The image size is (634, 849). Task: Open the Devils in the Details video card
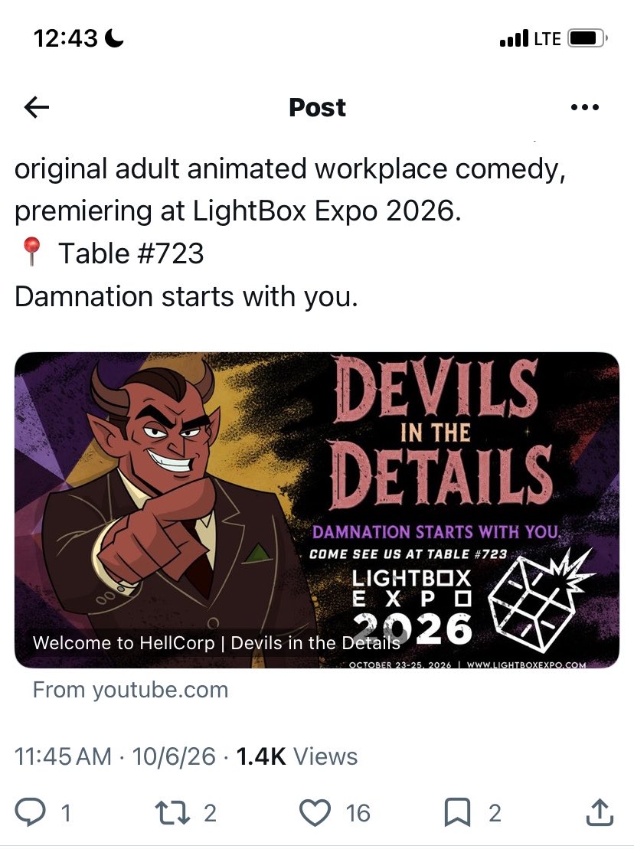click(317, 510)
